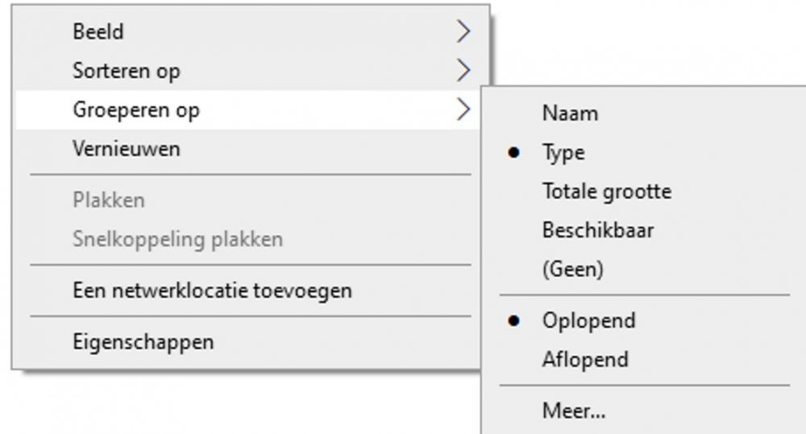The image size is (806, 434).
Task: Refresh with the Vernieuwen option
Action: click(127, 149)
